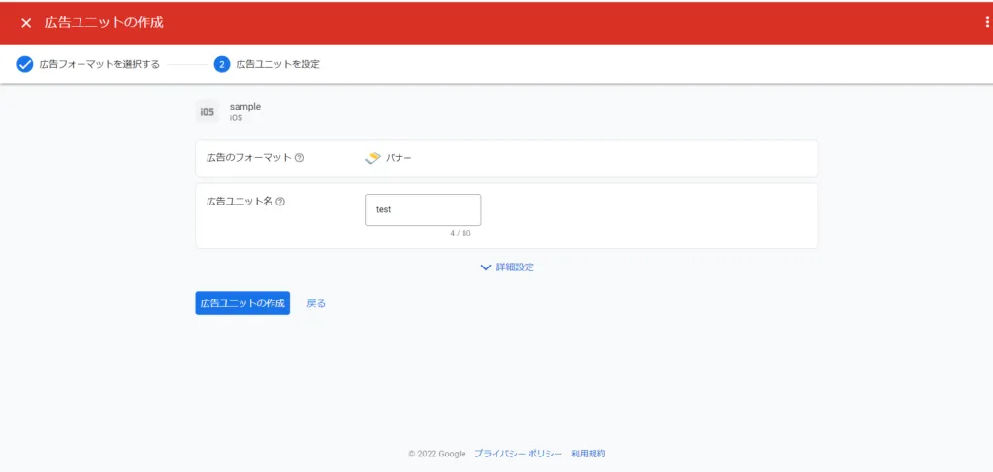993x472 pixels.
Task: Click the sample app name
Action: click(245, 107)
